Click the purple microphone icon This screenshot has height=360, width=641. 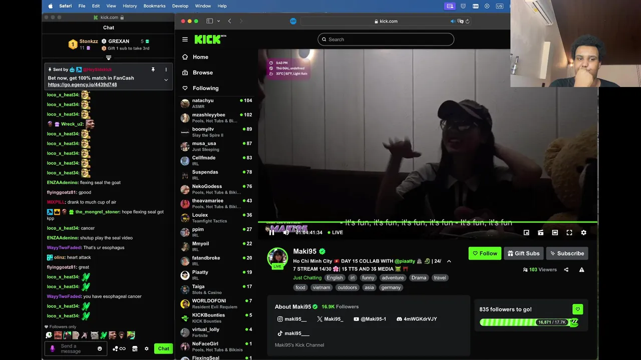coord(53,348)
